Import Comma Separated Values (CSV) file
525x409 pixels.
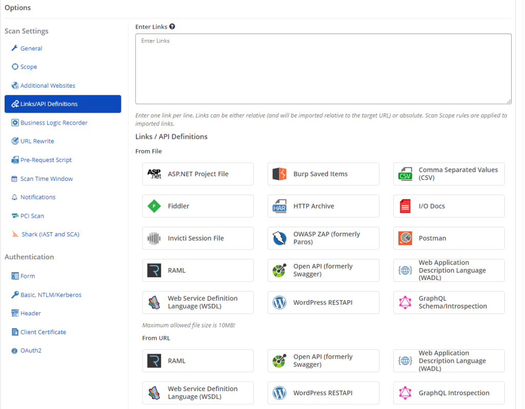449,174
